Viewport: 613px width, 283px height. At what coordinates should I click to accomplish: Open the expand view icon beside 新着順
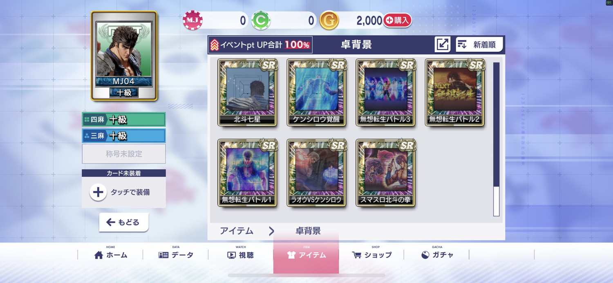[x=443, y=45]
